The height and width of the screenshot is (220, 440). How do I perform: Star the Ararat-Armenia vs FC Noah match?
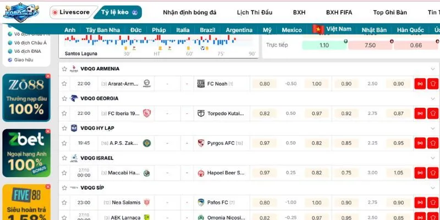(64, 84)
